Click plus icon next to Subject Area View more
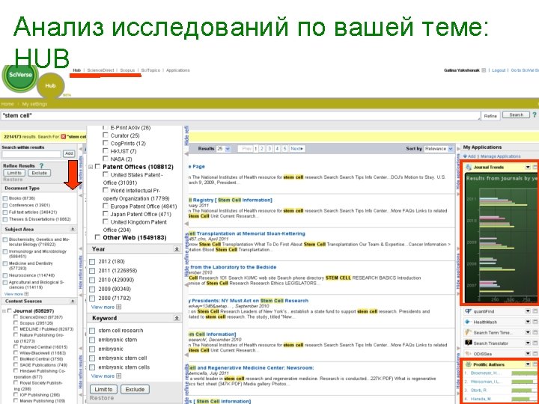The width and height of the screenshot is (539, 404). click(x=26, y=294)
